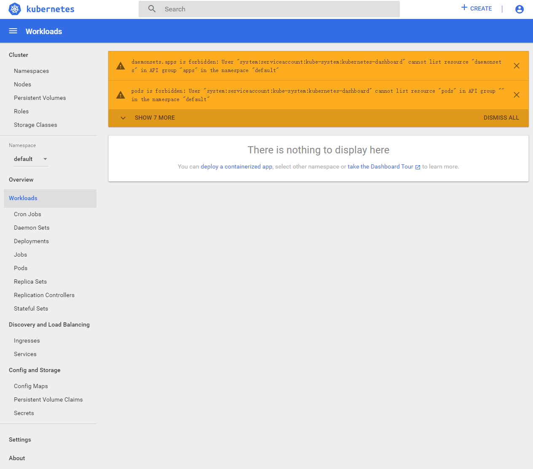Viewport: 533px width, 469px height.
Task: Click external link icon after Dashboard Tour
Action: pos(418,167)
